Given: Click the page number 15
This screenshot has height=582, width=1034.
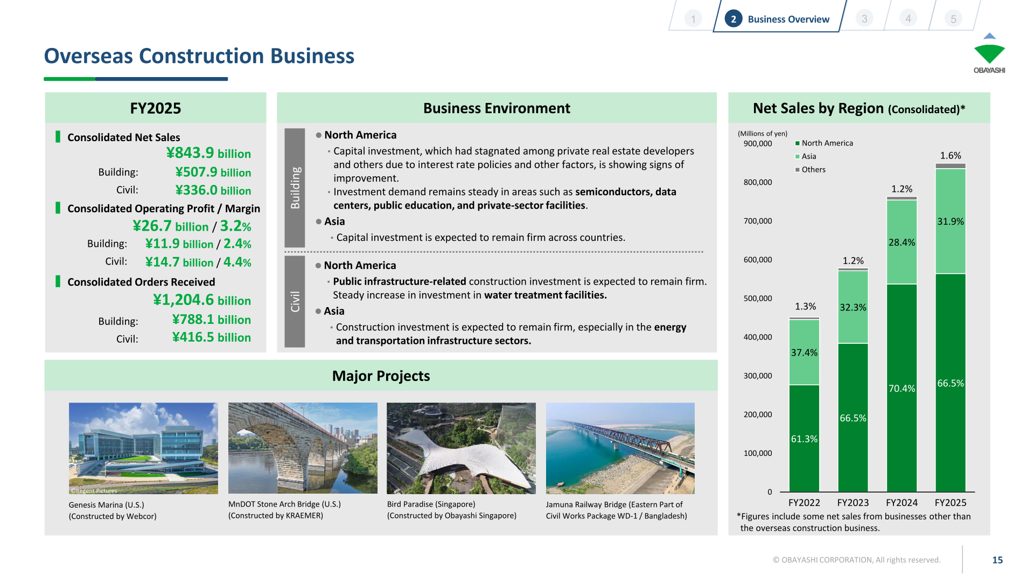Looking at the screenshot, I should coord(997,560).
